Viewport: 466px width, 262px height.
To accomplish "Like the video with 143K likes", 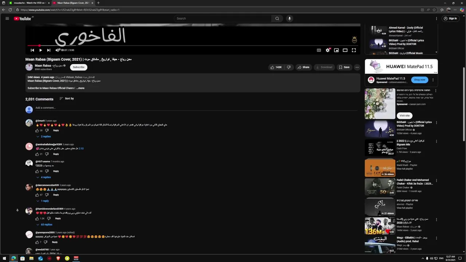I will click(276, 67).
